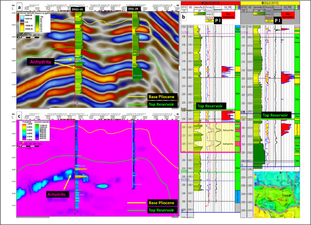This screenshot has height=225, width=311.
Task: Click the panel letter b icon beside log header
Action: pyautogui.click(x=184, y=17)
